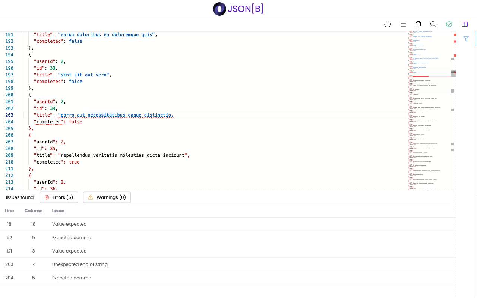Select the 'Expected comma' error on line 52

72,237
